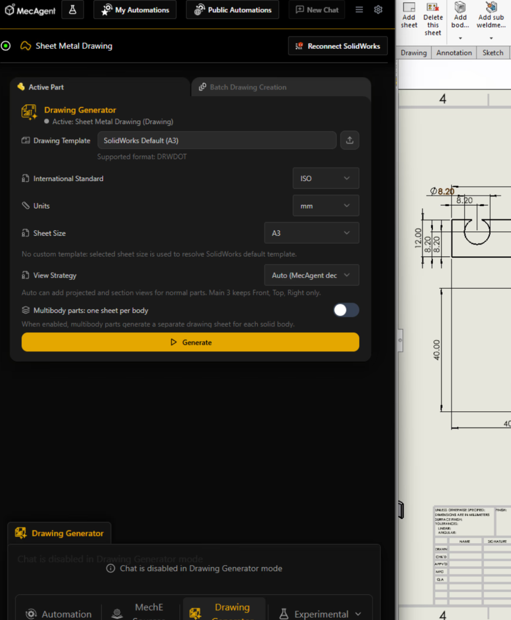
Task: Open Units mm dropdown
Action: (326, 206)
